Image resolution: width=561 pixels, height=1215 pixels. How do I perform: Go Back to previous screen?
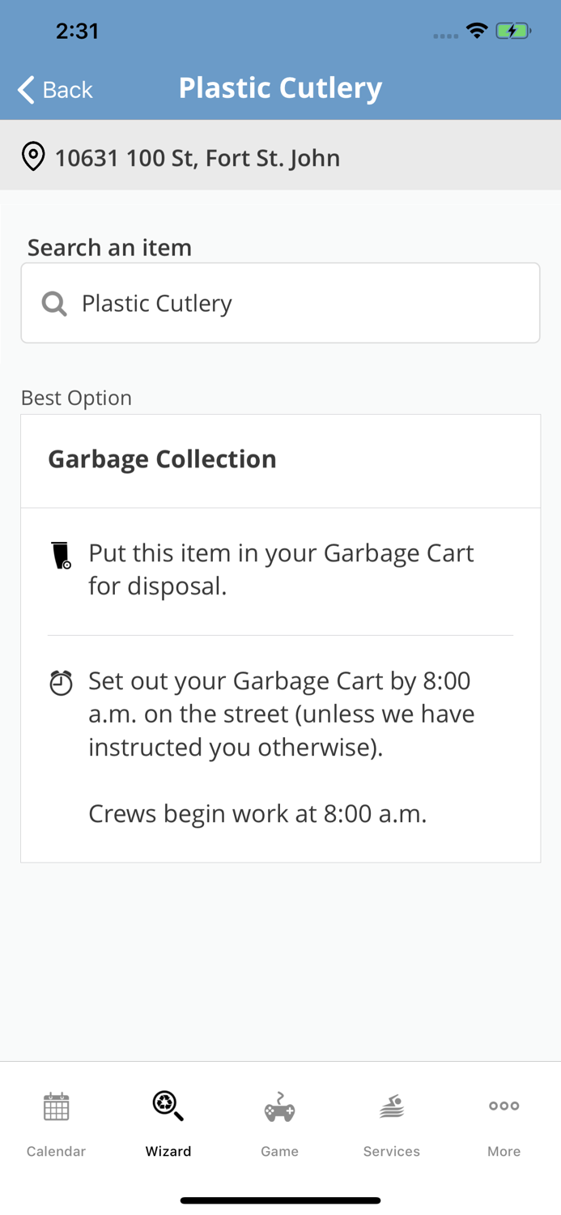click(x=54, y=90)
